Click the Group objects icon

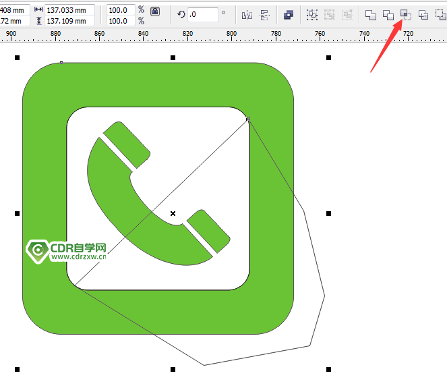(x=312, y=15)
